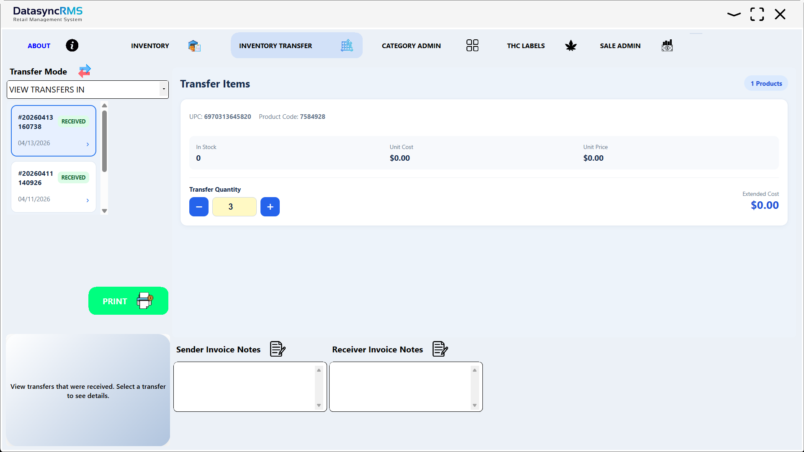This screenshot has height=452, width=804.
Task: Click the Category Admin grid icon
Action: point(472,45)
